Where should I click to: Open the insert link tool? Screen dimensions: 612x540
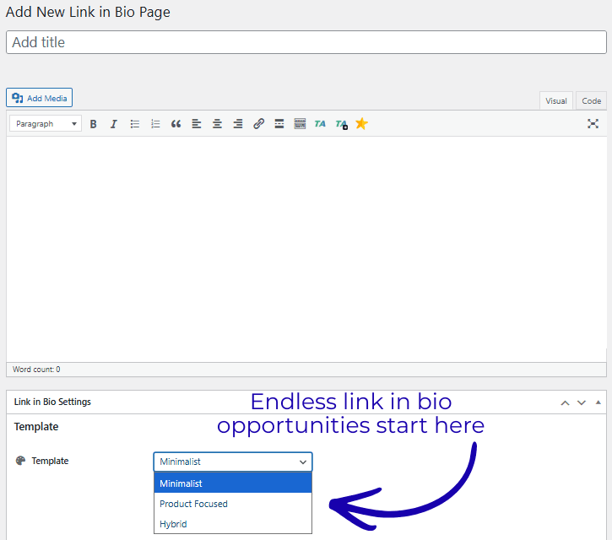pyautogui.click(x=258, y=124)
